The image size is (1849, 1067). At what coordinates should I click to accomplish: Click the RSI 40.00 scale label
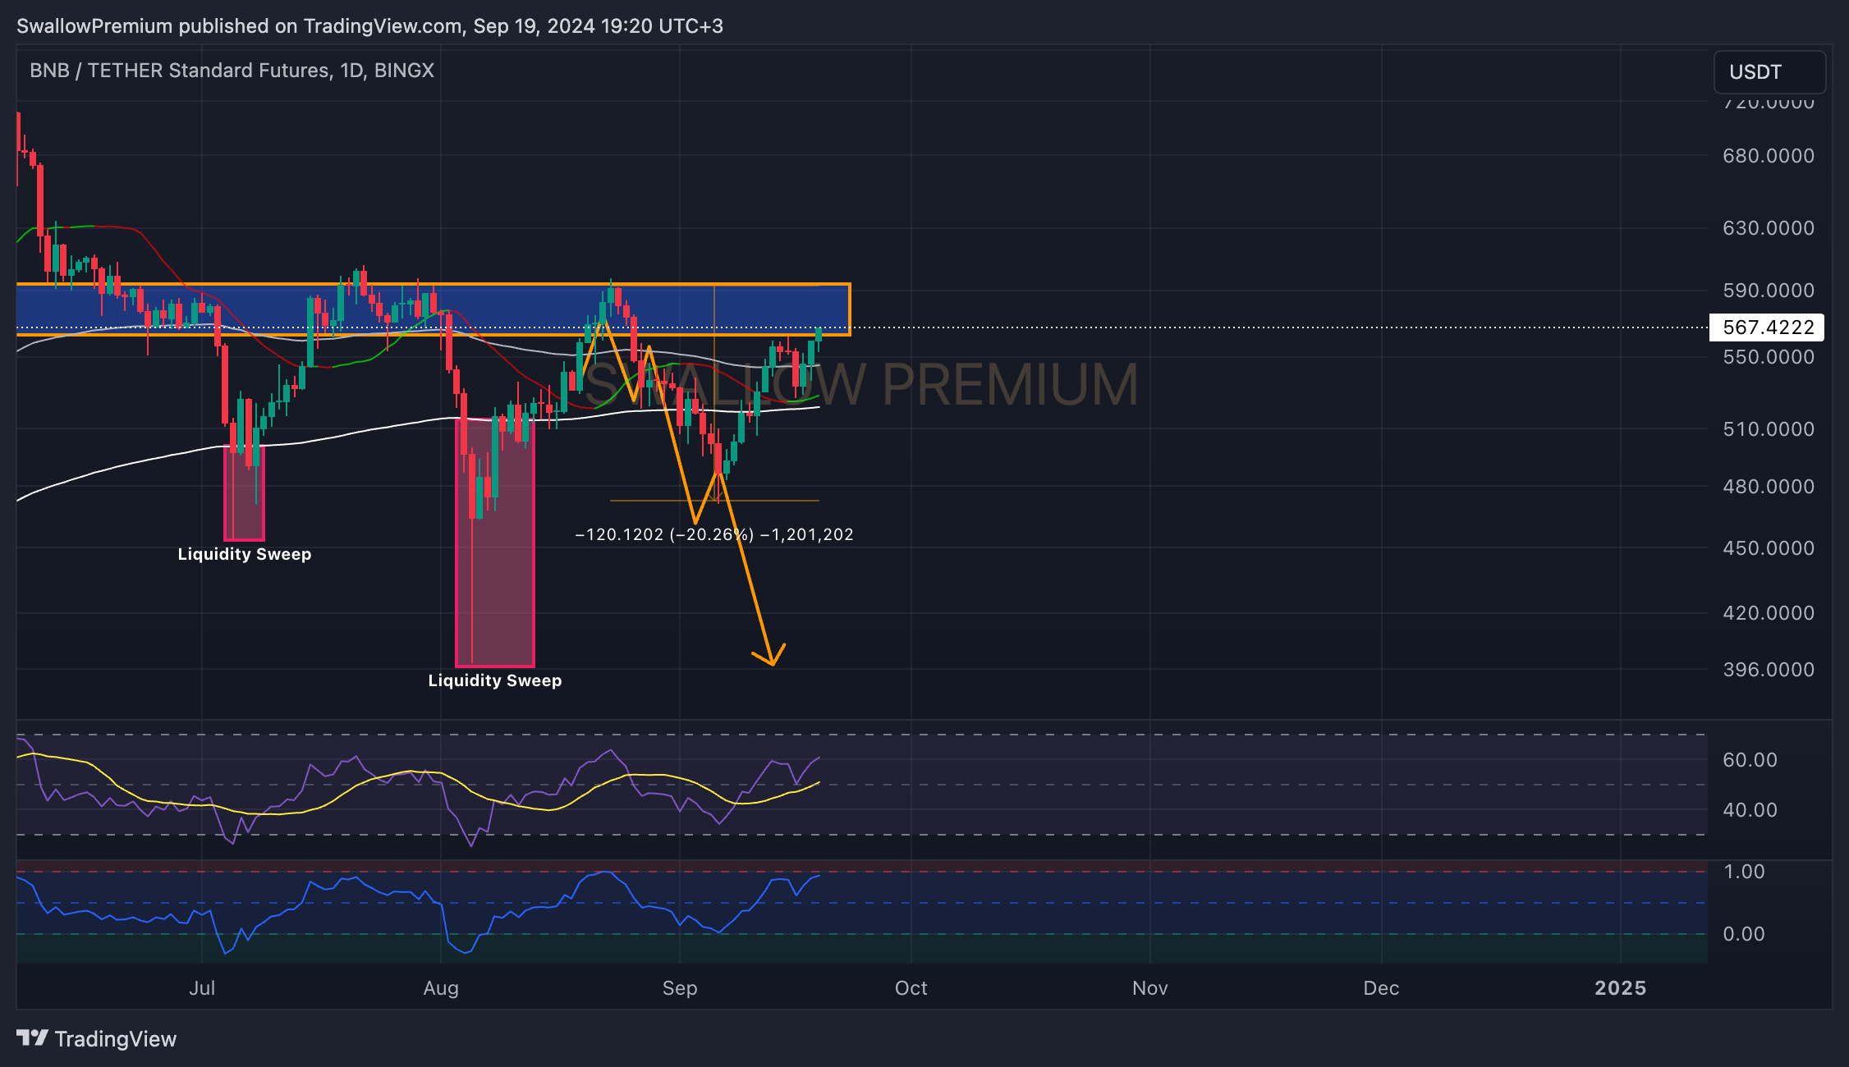click(x=1750, y=810)
